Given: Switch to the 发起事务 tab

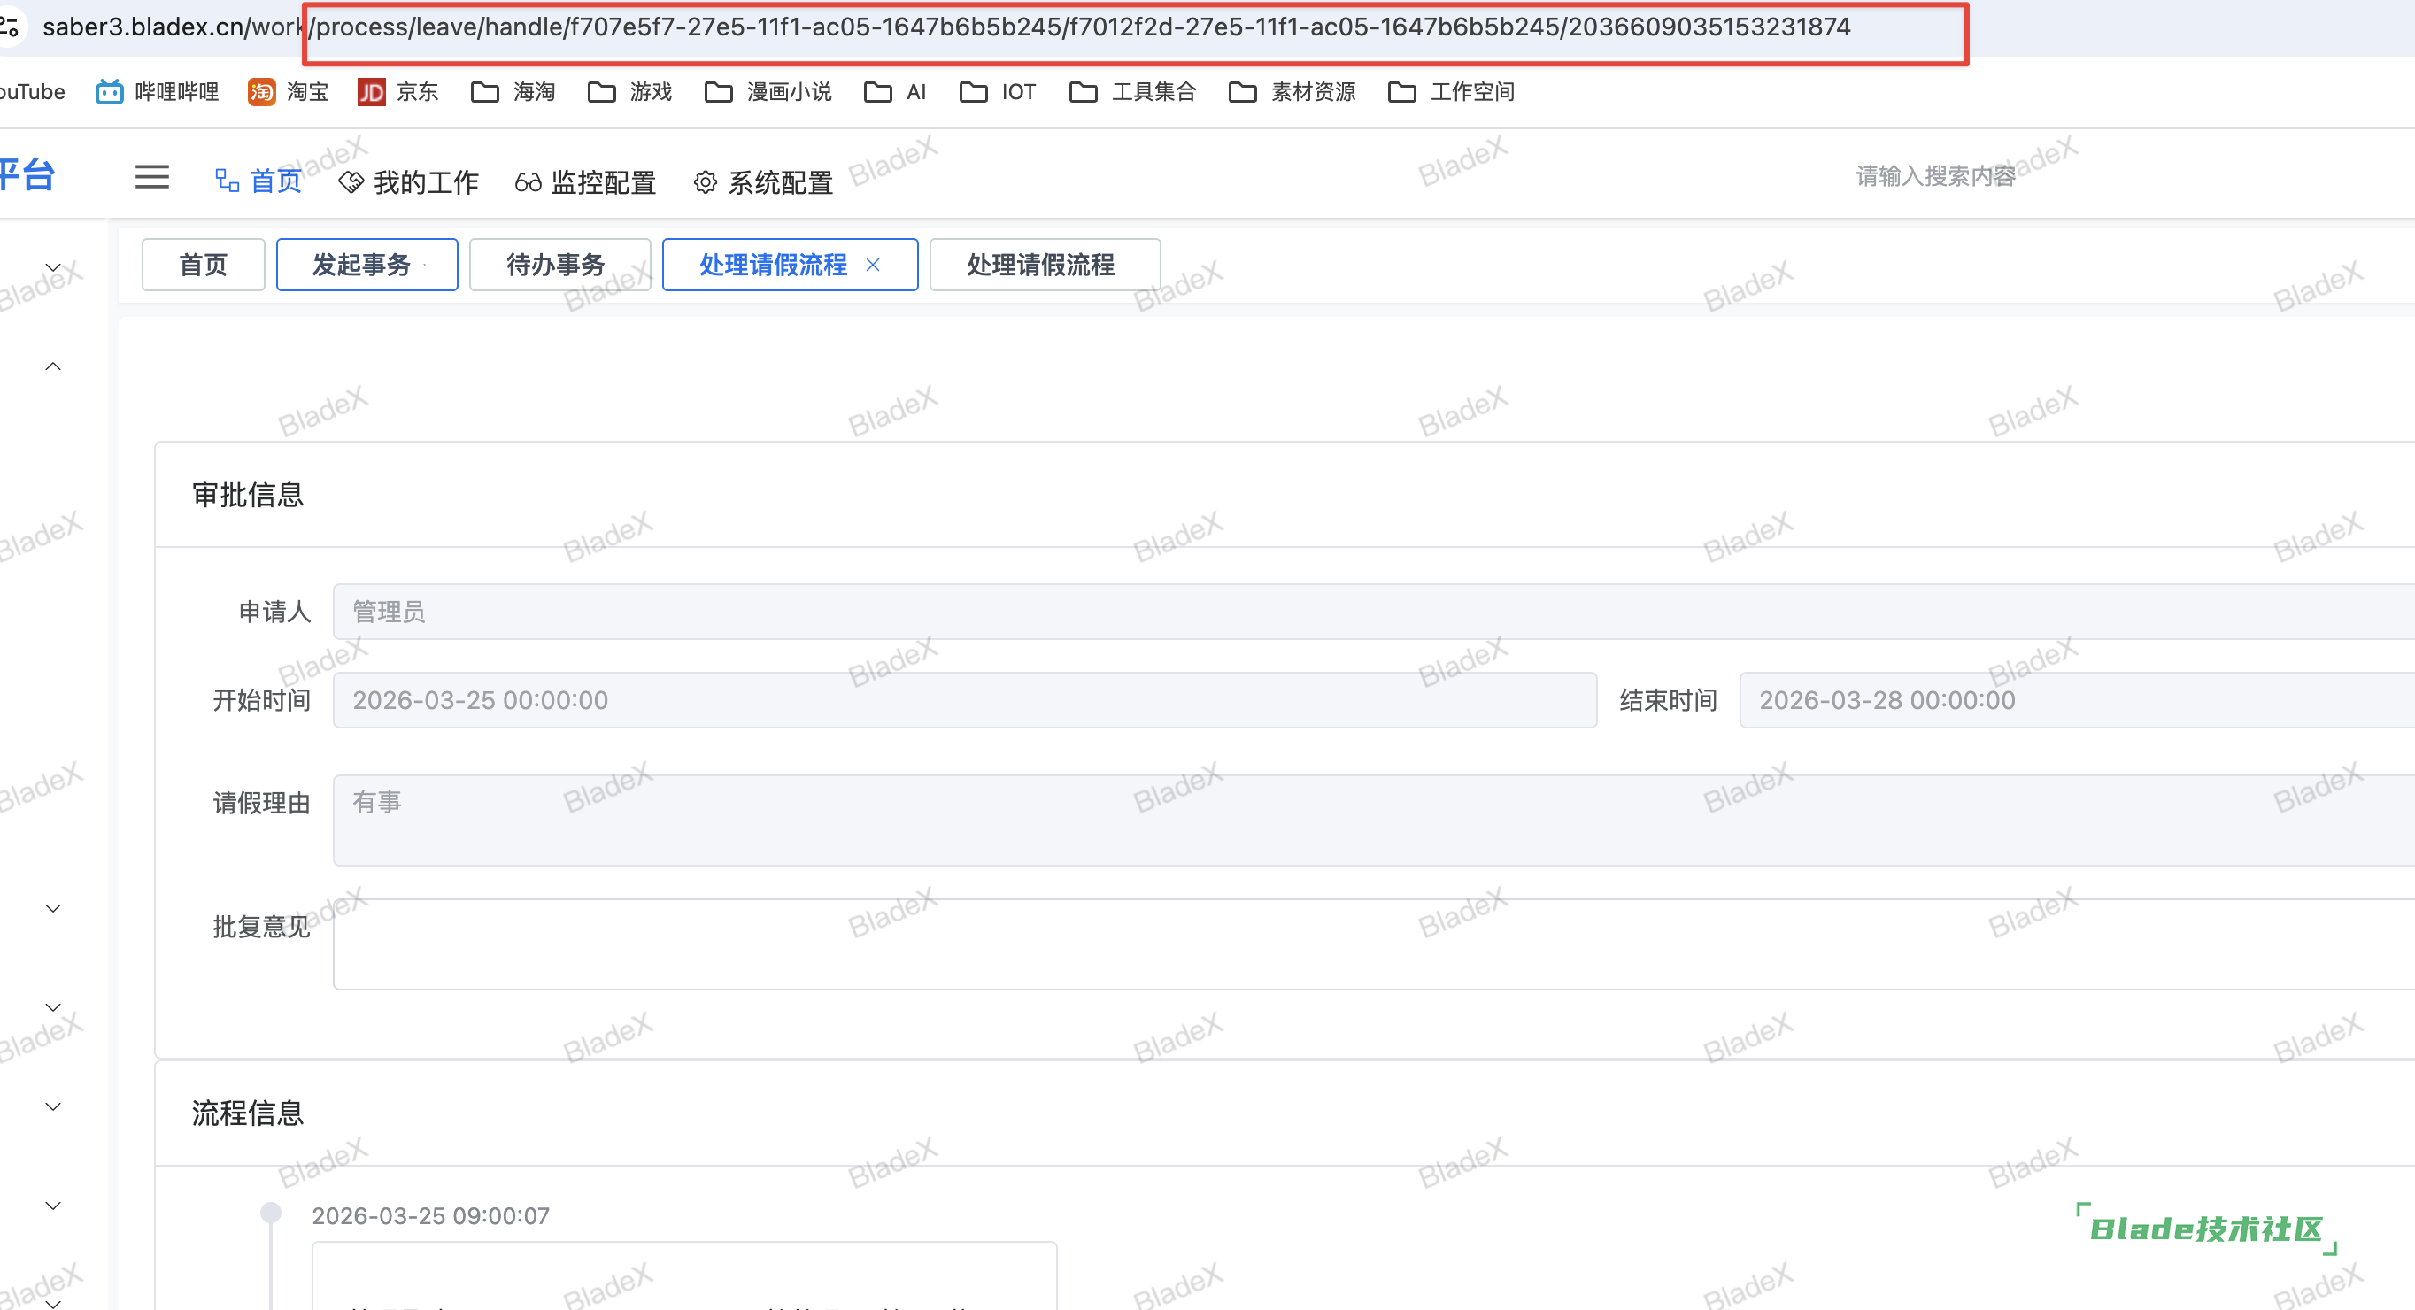Looking at the screenshot, I should point(362,266).
